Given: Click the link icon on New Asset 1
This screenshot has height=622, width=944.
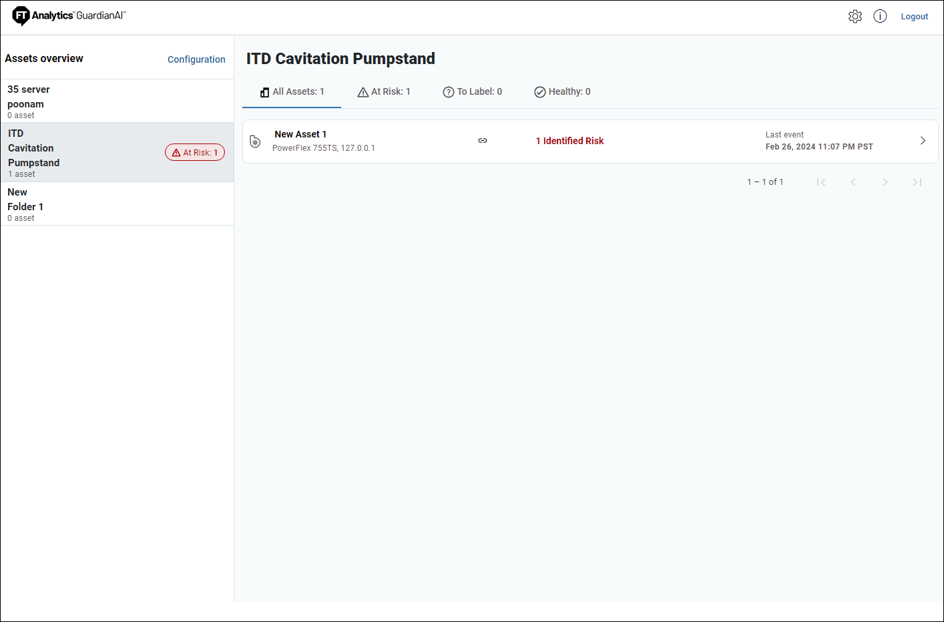Looking at the screenshot, I should click(483, 141).
